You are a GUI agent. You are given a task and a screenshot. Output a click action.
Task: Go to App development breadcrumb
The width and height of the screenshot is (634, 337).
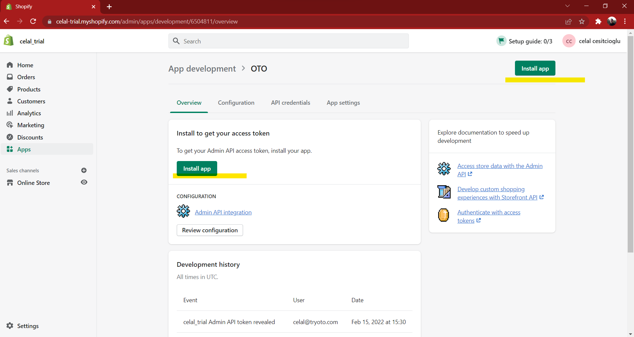(202, 69)
